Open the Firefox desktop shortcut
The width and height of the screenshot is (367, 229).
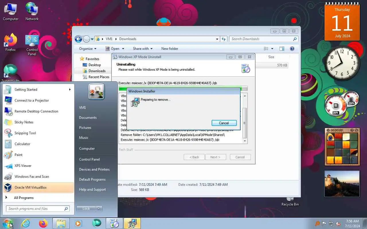(x=11, y=43)
